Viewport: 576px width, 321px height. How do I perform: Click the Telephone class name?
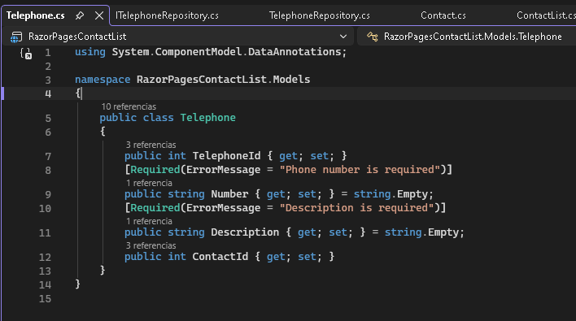(208, 117)
